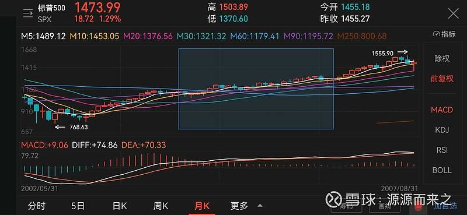Click the MACD:+9.06 value label
The height and width of the screenshot is (215, 467).
click(x=44, y=146)
